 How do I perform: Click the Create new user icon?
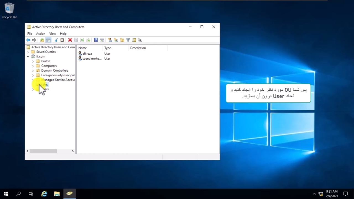coord(110,40)
